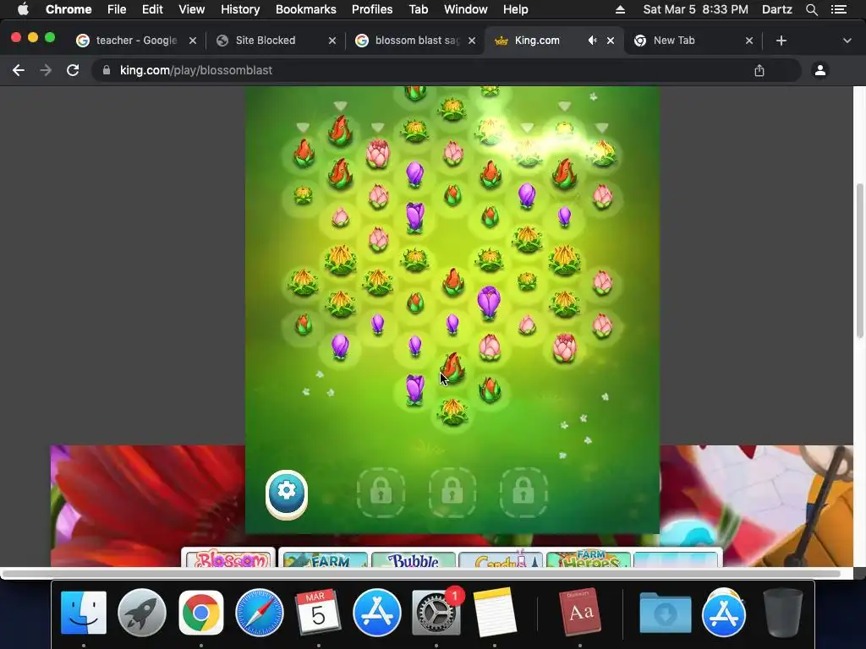Close the New Tab tab
Viewport: 866px width, 649px height.
point(749,41)
